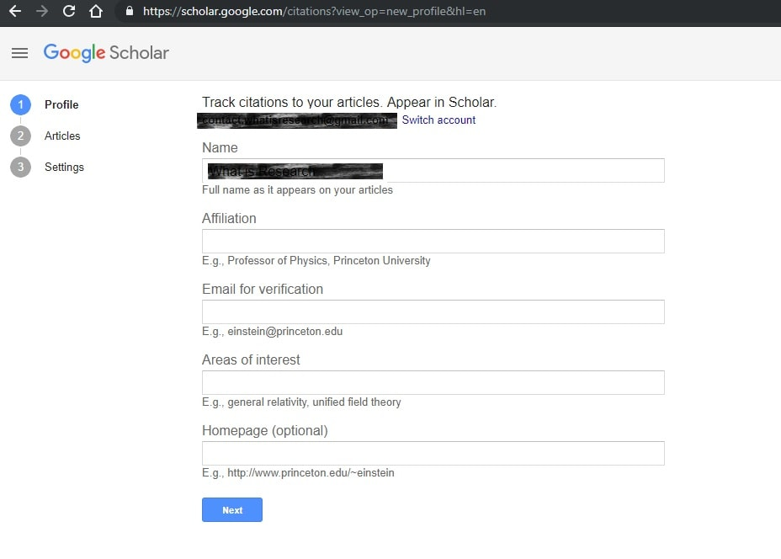Image resolution: width=781 pixels, height=559 pixels.
Task: Open the hamburger menu beside Google Scholar logo
Action: [x=19, y=53]
